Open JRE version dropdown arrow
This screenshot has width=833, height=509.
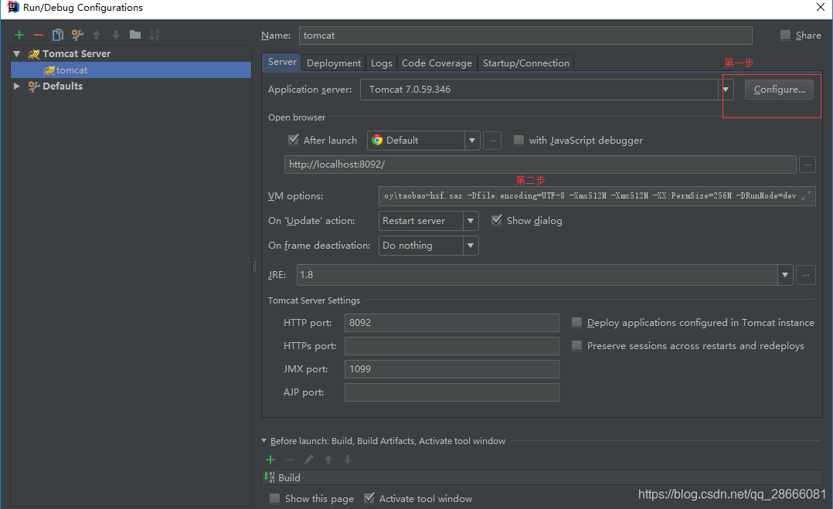[784, 275]
